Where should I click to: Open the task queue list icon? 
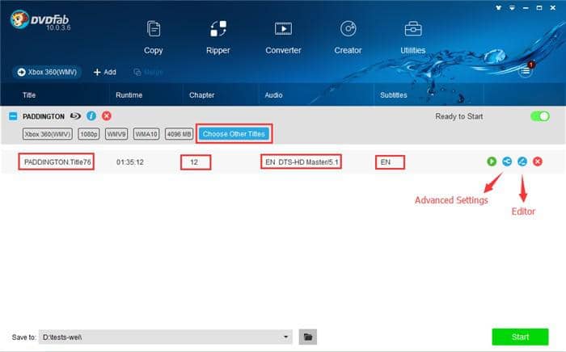coord(526,71)
